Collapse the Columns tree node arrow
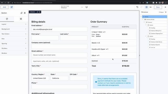The height and width of the screenshot is (94, 168). tap(144, 22)
